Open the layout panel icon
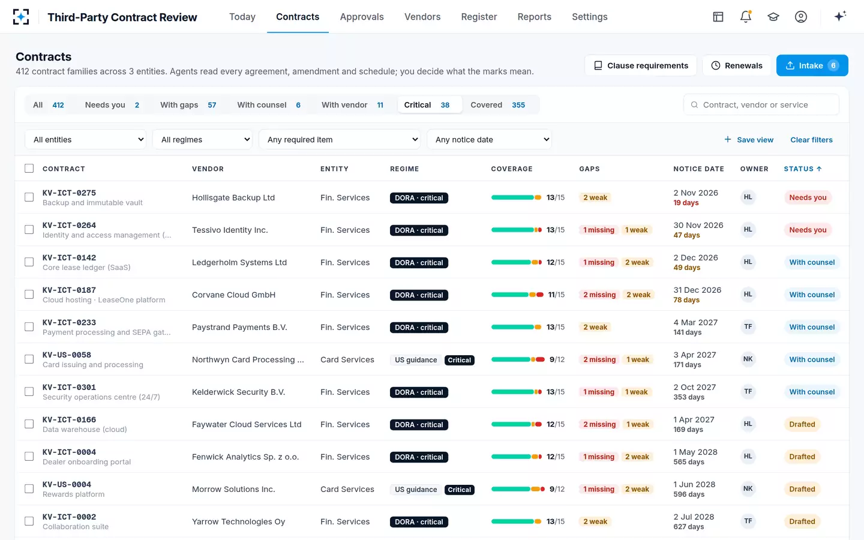The width and height of the screenshot is (864, 540). (x=718, y=17)
